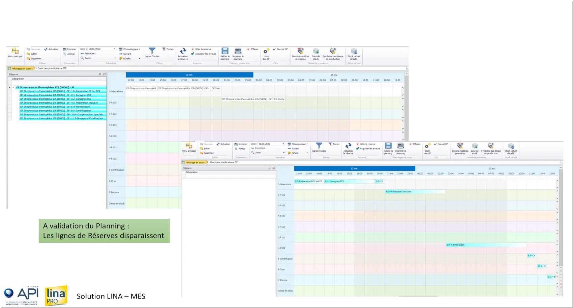Screen dimensions: 573x308
Task: Collapse the OF Streptococcus thermophilus 176 parent row
Action: 13,87
